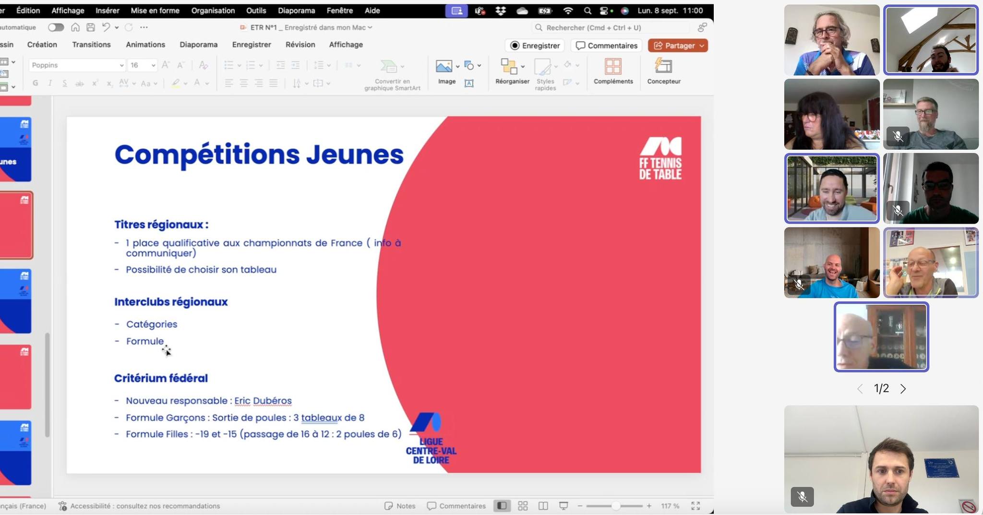Center the text alignment
Image resolution: width=983 pixels, height=515 pixels.
[244, 83]
